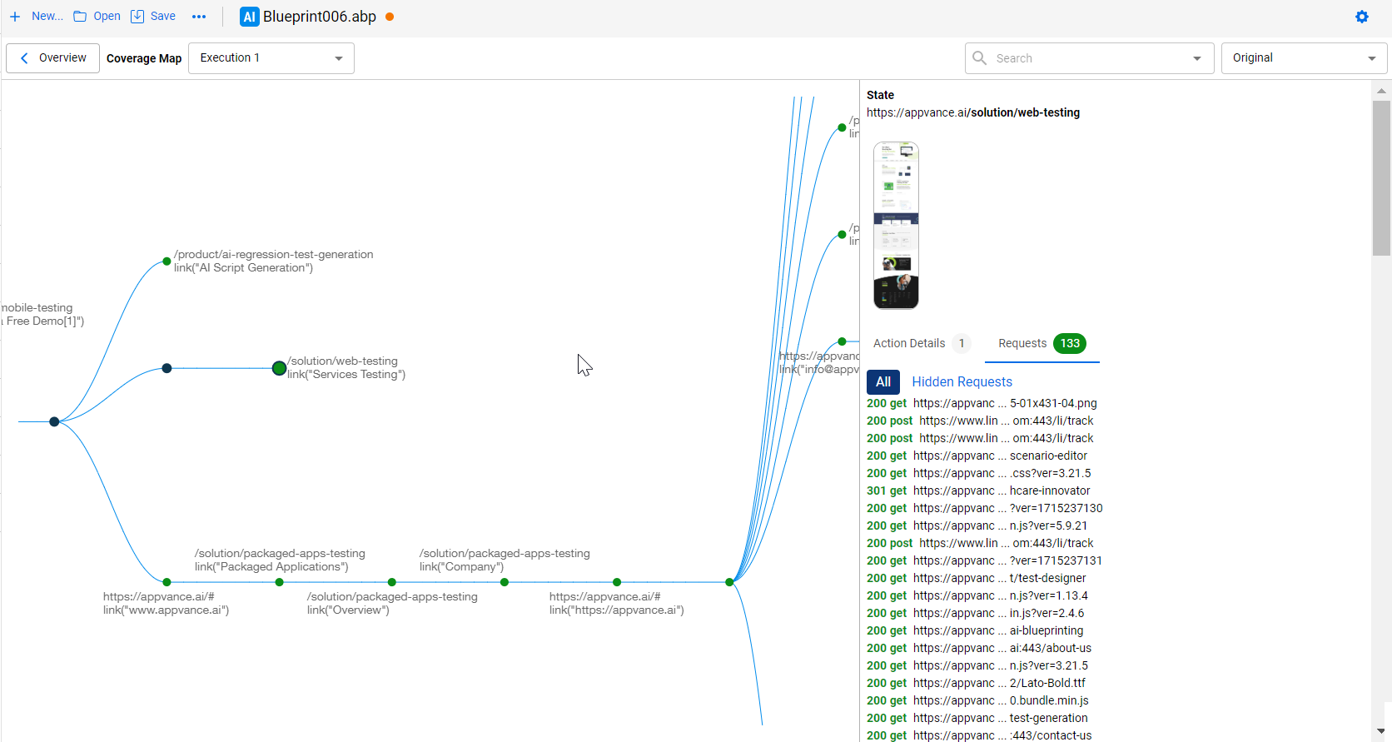Image resolution: width=1392 pixels, height=742 pixels.
Task: Open the 301 get hcare-innovator request
Action: tap(978, 491)
